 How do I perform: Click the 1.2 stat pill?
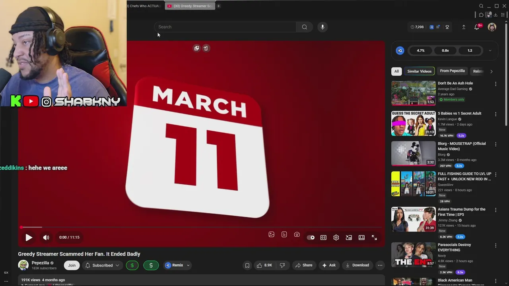[470, 50]
